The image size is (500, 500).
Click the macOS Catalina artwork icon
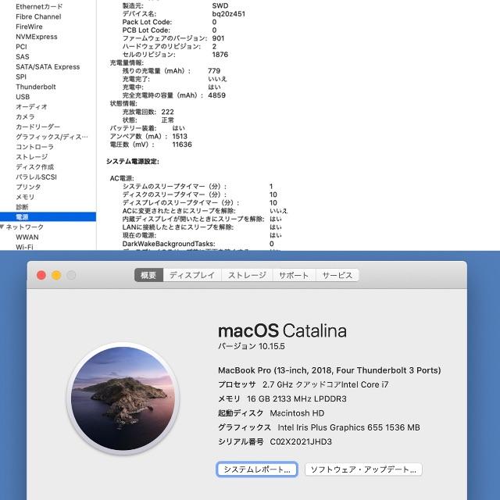tap(123, 398)
